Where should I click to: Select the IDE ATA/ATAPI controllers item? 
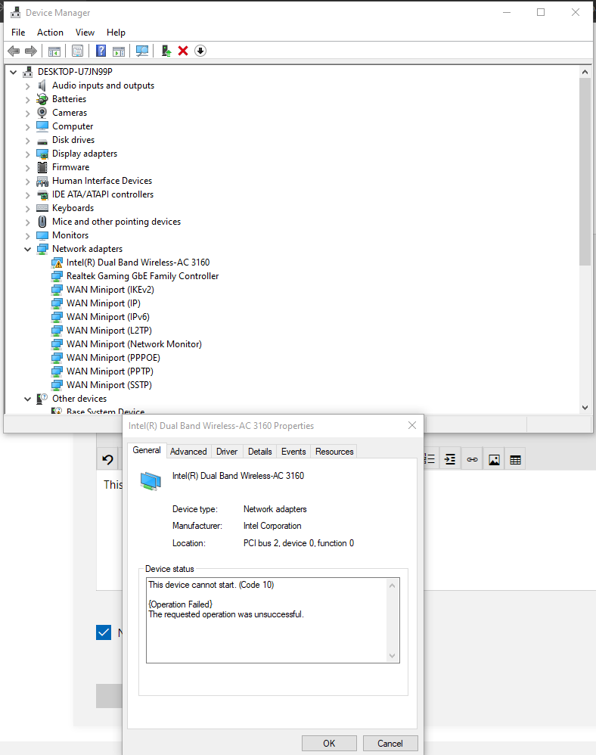103,194
